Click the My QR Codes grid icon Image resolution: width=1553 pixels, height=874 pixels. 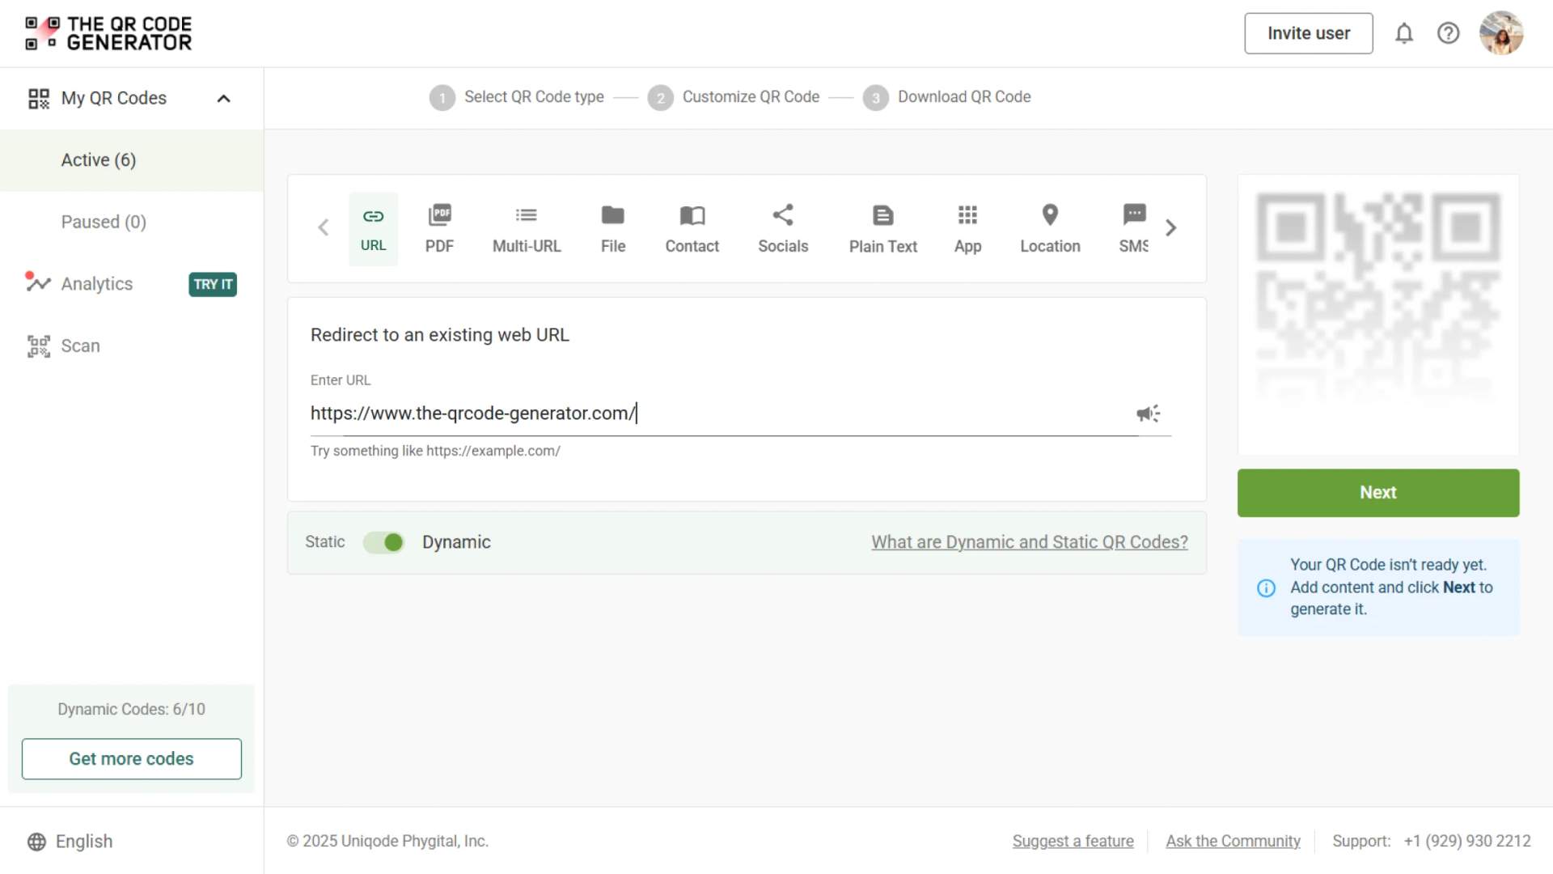(x=39, y=99)
